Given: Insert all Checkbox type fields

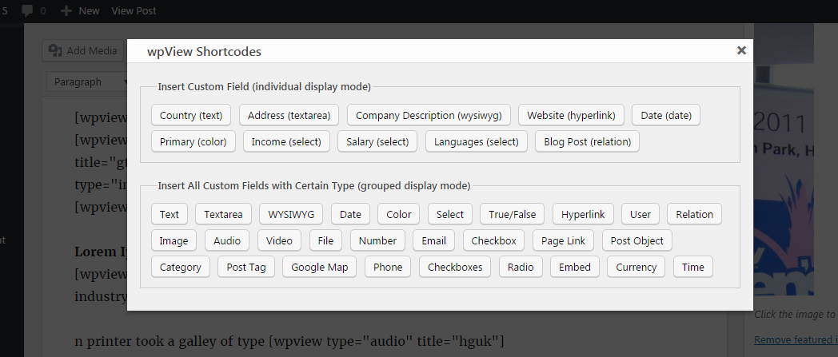Looking at the screenshot, I should 494,240.
